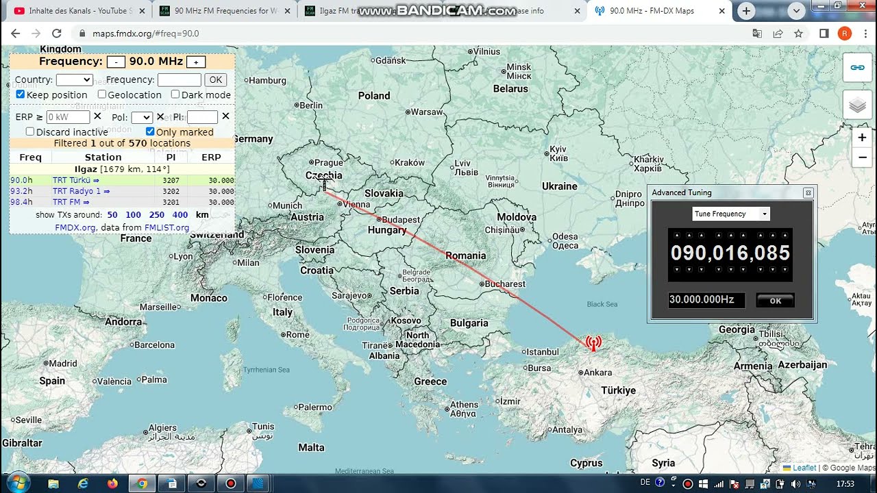Open the Bandicam recorder taskbar icon
877x493 pixels.
[231, 483]
